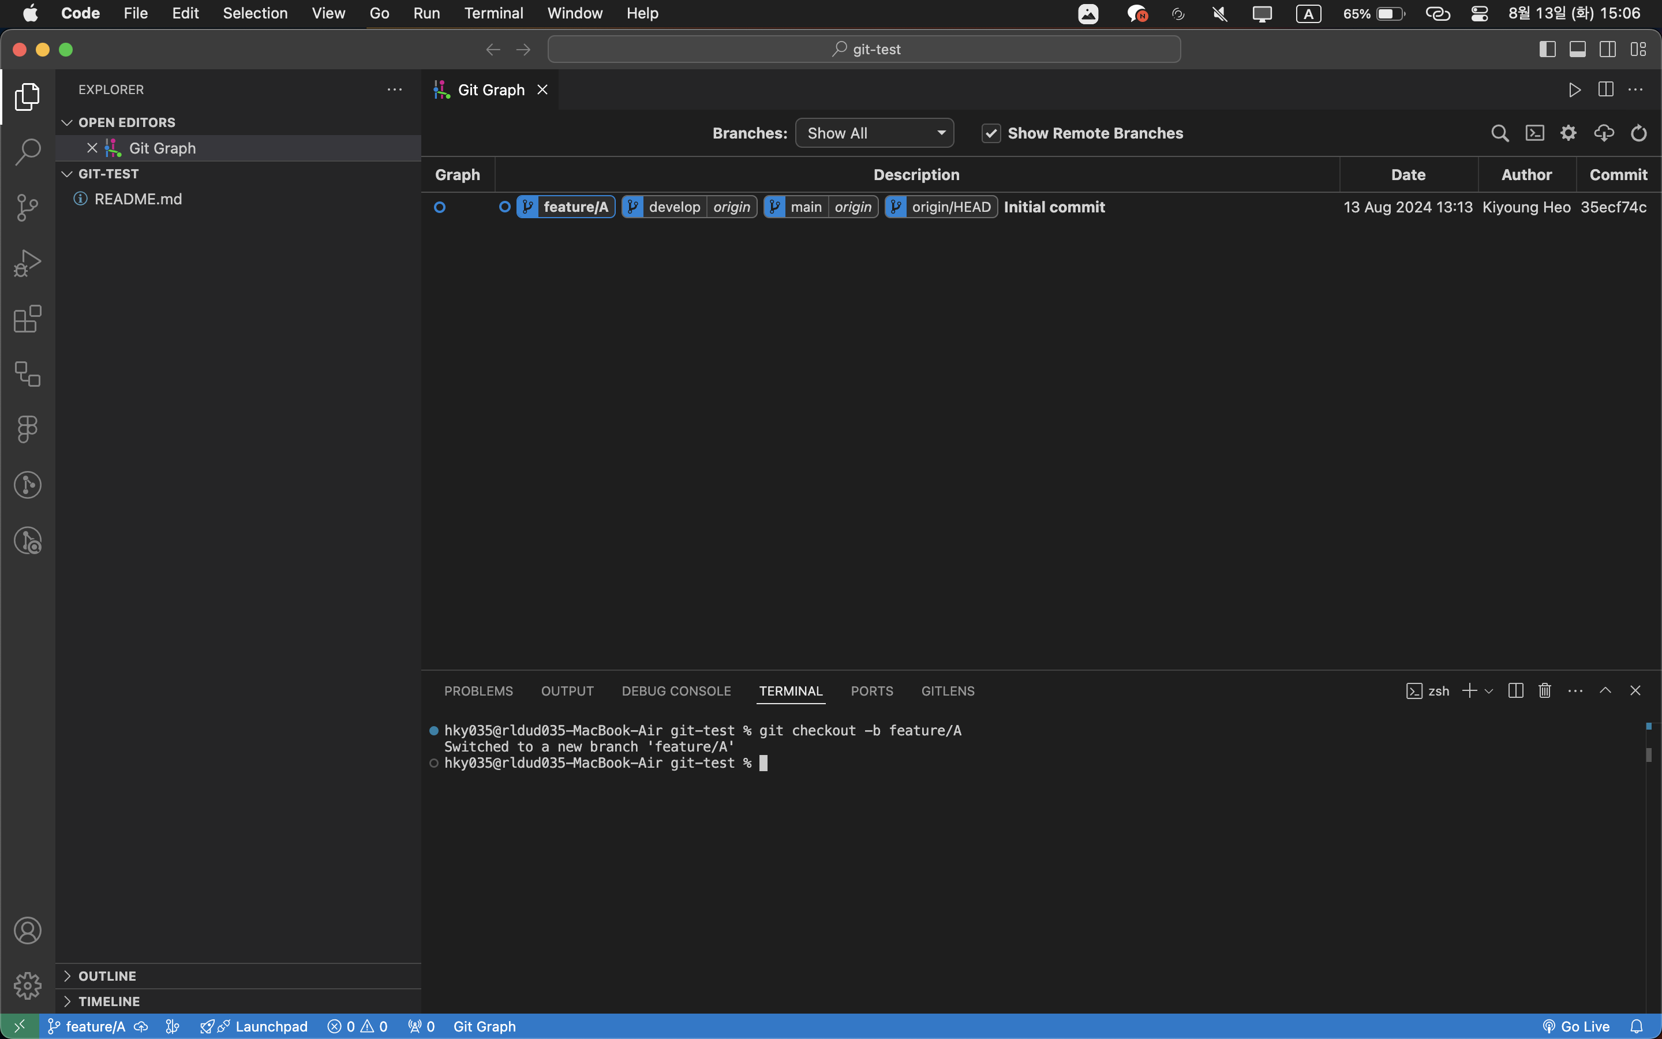Open the Terminal menu in menu bar
The image size is (1662, 1039).
point(494,13)
